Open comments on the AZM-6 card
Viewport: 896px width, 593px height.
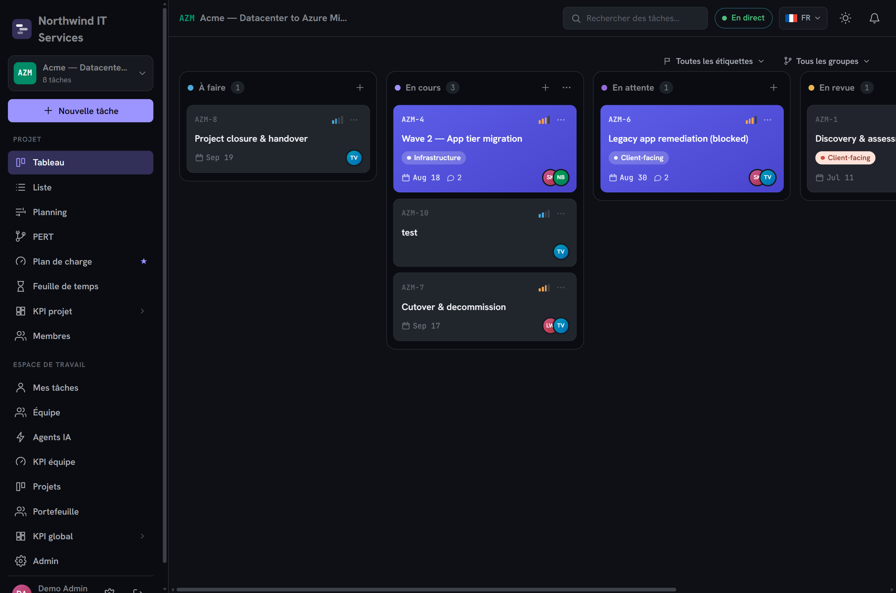click(661, 178)
